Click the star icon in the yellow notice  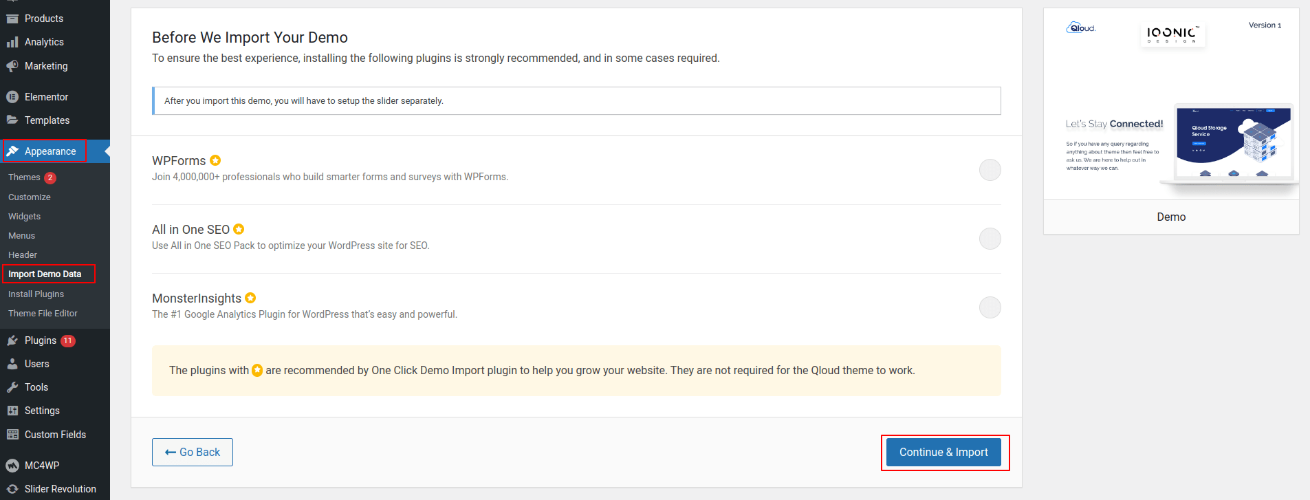(257, 370)
